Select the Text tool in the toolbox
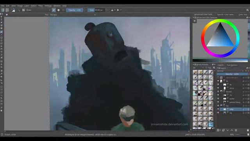Screen dimensions: 250x141 pos(2,20)
